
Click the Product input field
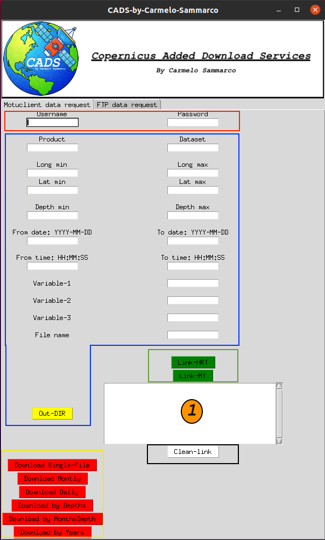pos(52,148)
